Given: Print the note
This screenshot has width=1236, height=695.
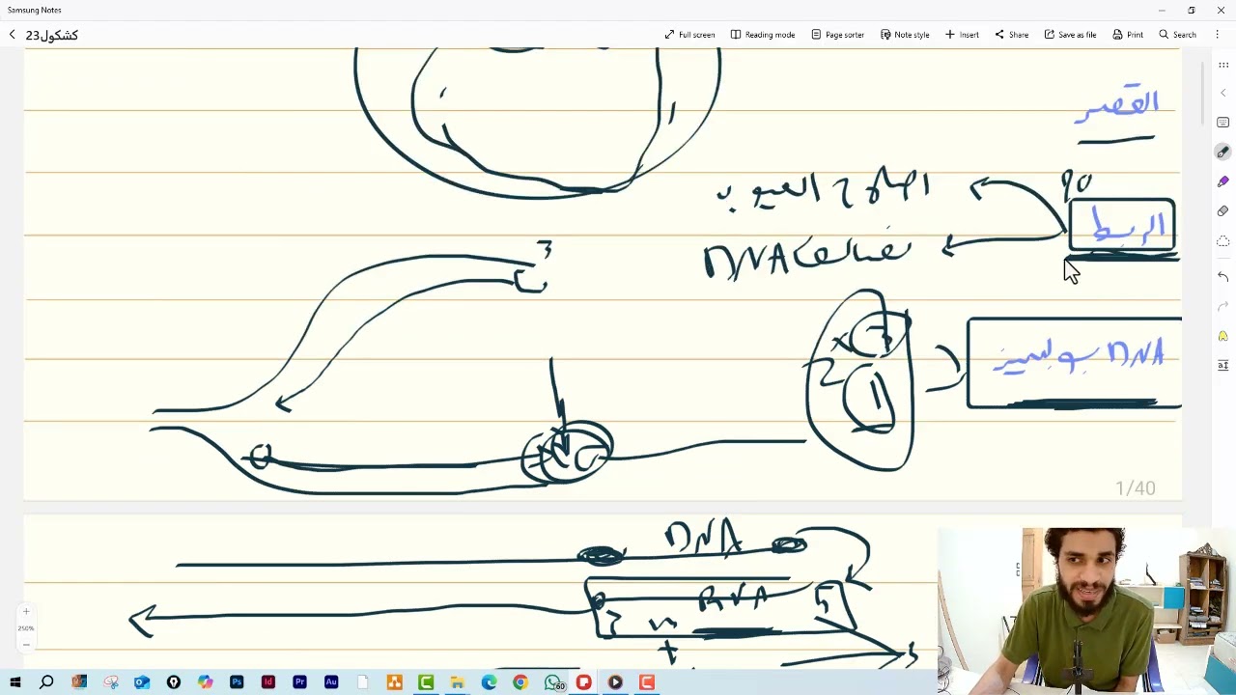Looking at the screenshot, I should click(1128, 35).
